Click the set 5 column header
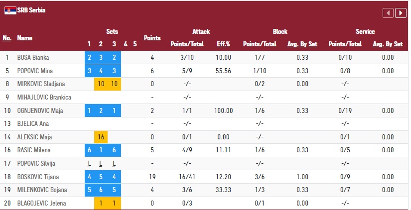Image resolution: width=411 pixels, height=210 pixels. 135,44
